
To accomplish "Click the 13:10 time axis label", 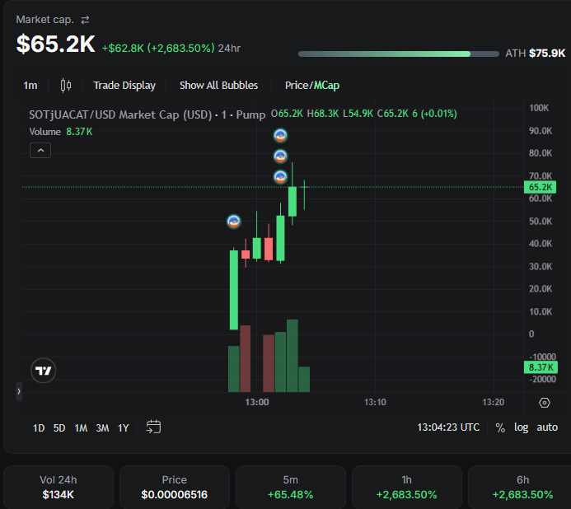I will pyautogui.click(x=375, y=402).
